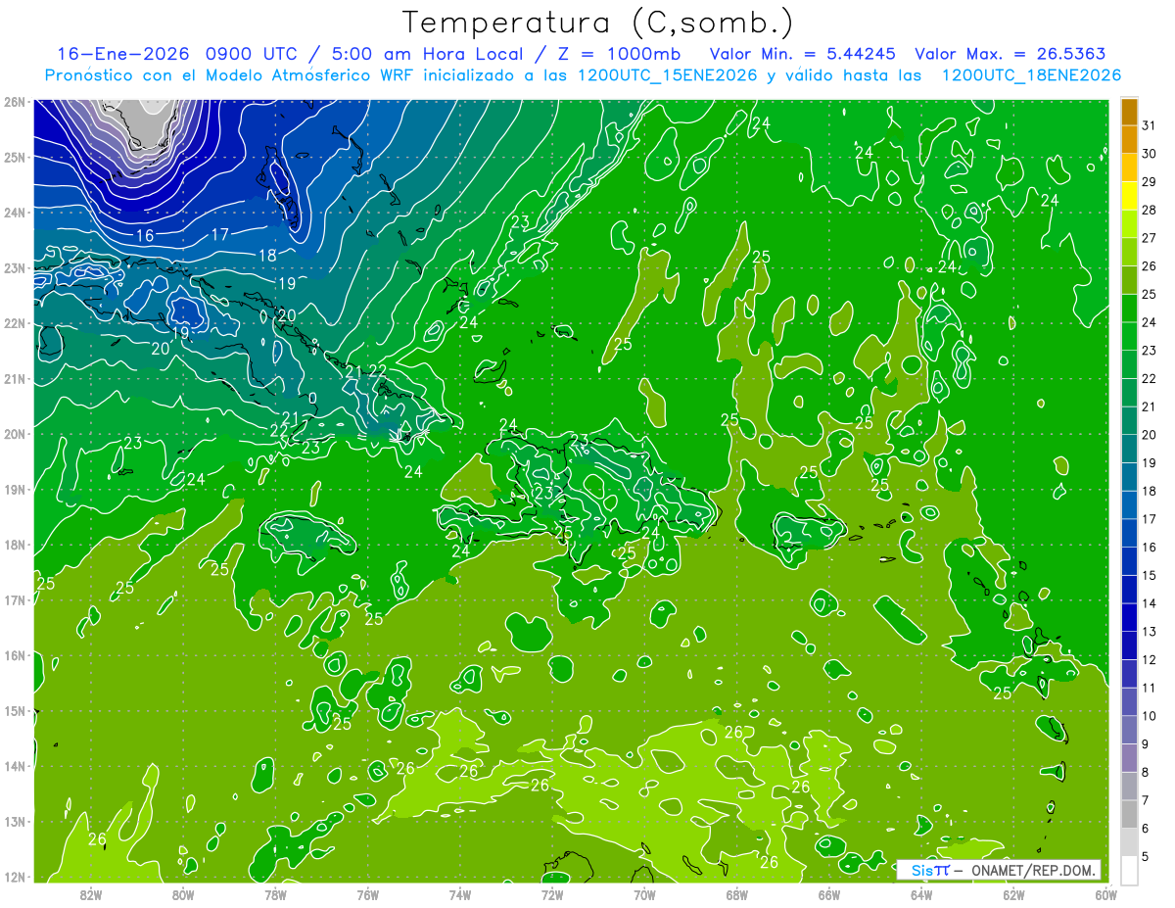Click the 'Valor Max. = 26.5363' text
The image size is (1175, 908).
(1010, 54)
